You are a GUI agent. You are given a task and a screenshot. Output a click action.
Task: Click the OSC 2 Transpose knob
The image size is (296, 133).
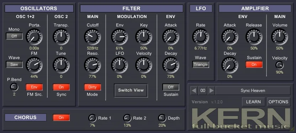(x=61, y=37)
